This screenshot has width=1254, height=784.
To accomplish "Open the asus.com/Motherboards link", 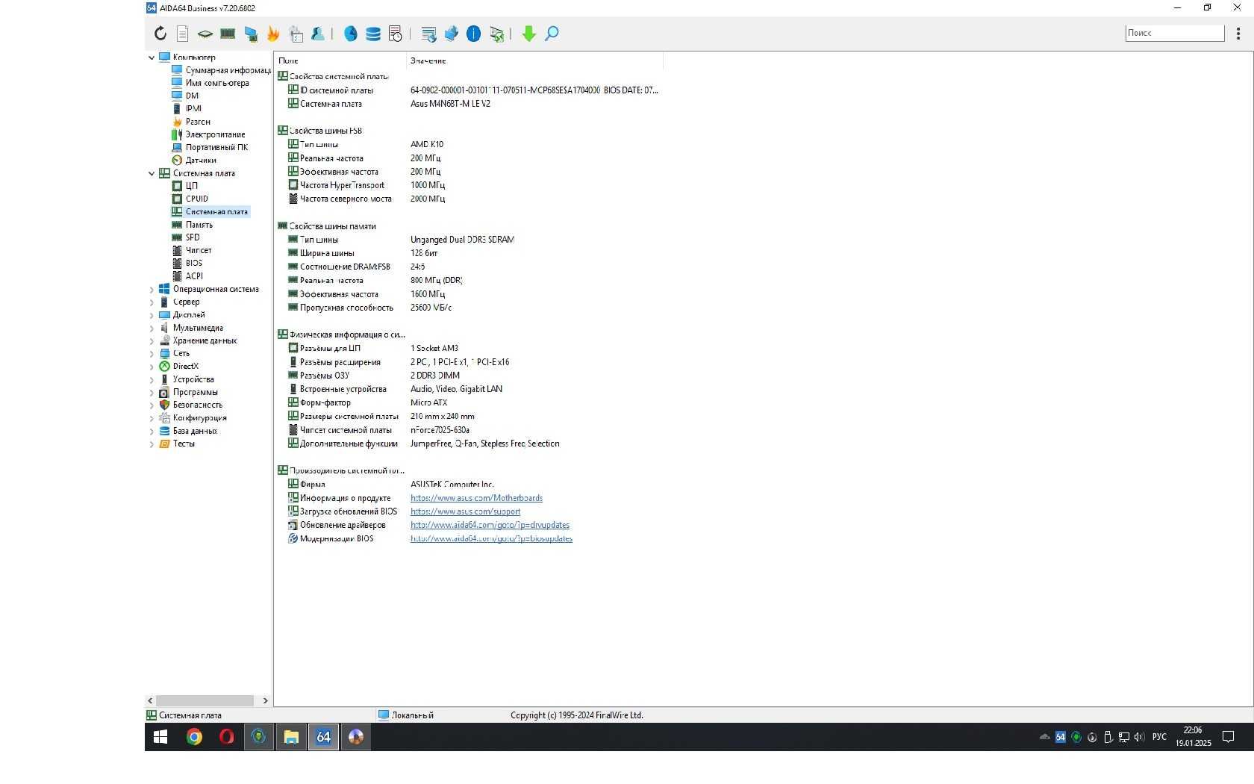I will click(x=476, y=498).
